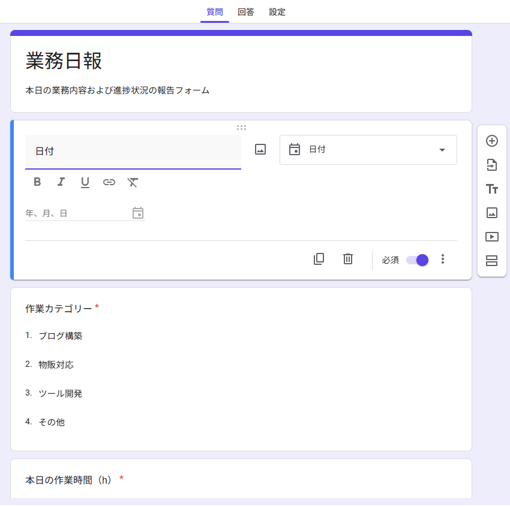510x507 pixels.
Task: Click the ブログ構築 option
Action: click(61, 336)
